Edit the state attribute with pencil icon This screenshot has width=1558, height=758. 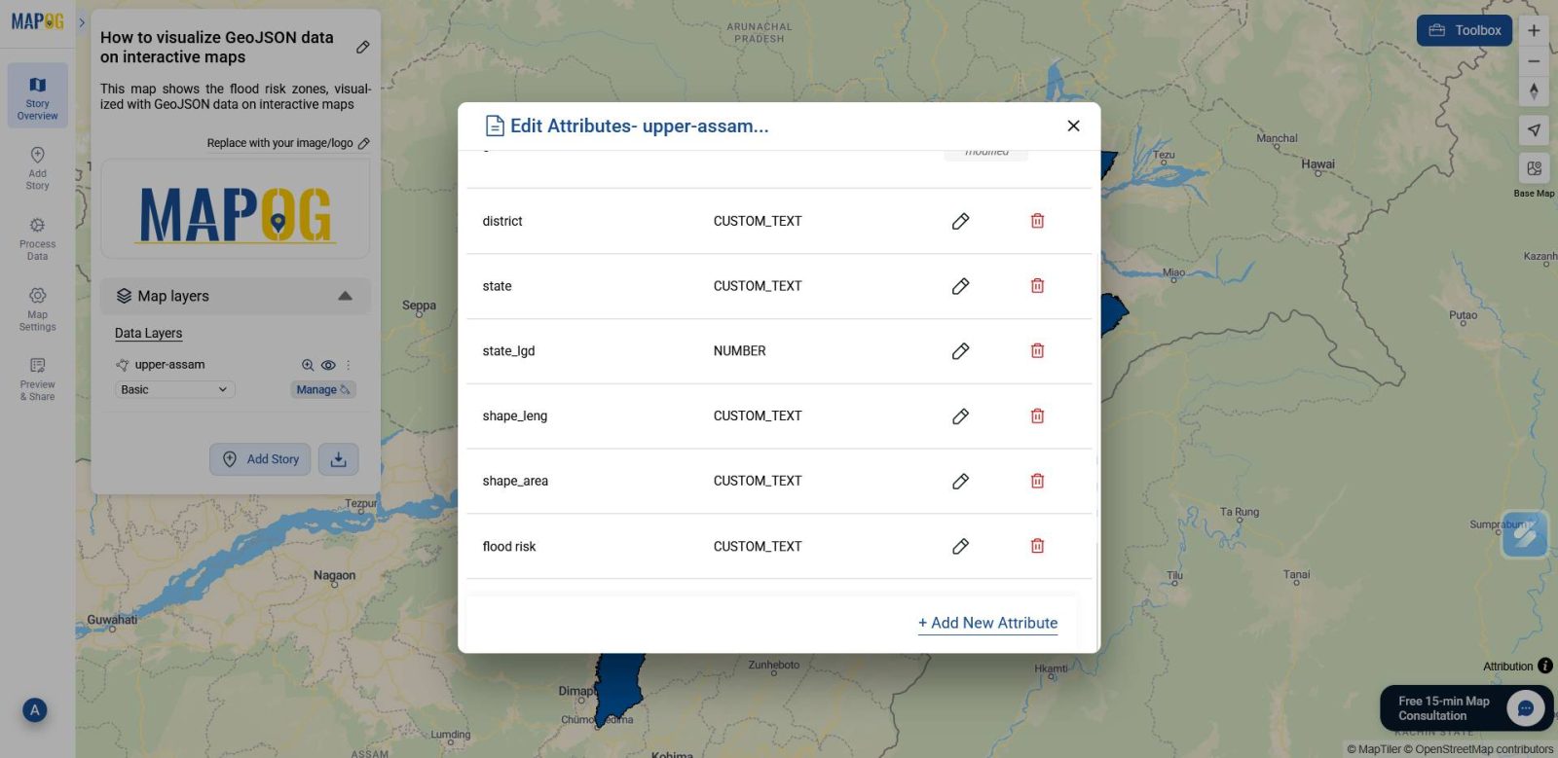[960, 286]
